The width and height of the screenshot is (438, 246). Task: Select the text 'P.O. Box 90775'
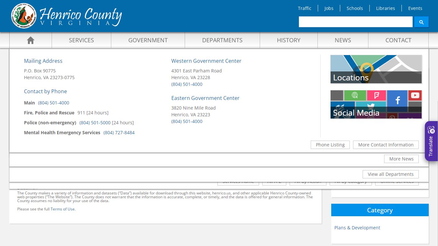[x=40, y=71]
